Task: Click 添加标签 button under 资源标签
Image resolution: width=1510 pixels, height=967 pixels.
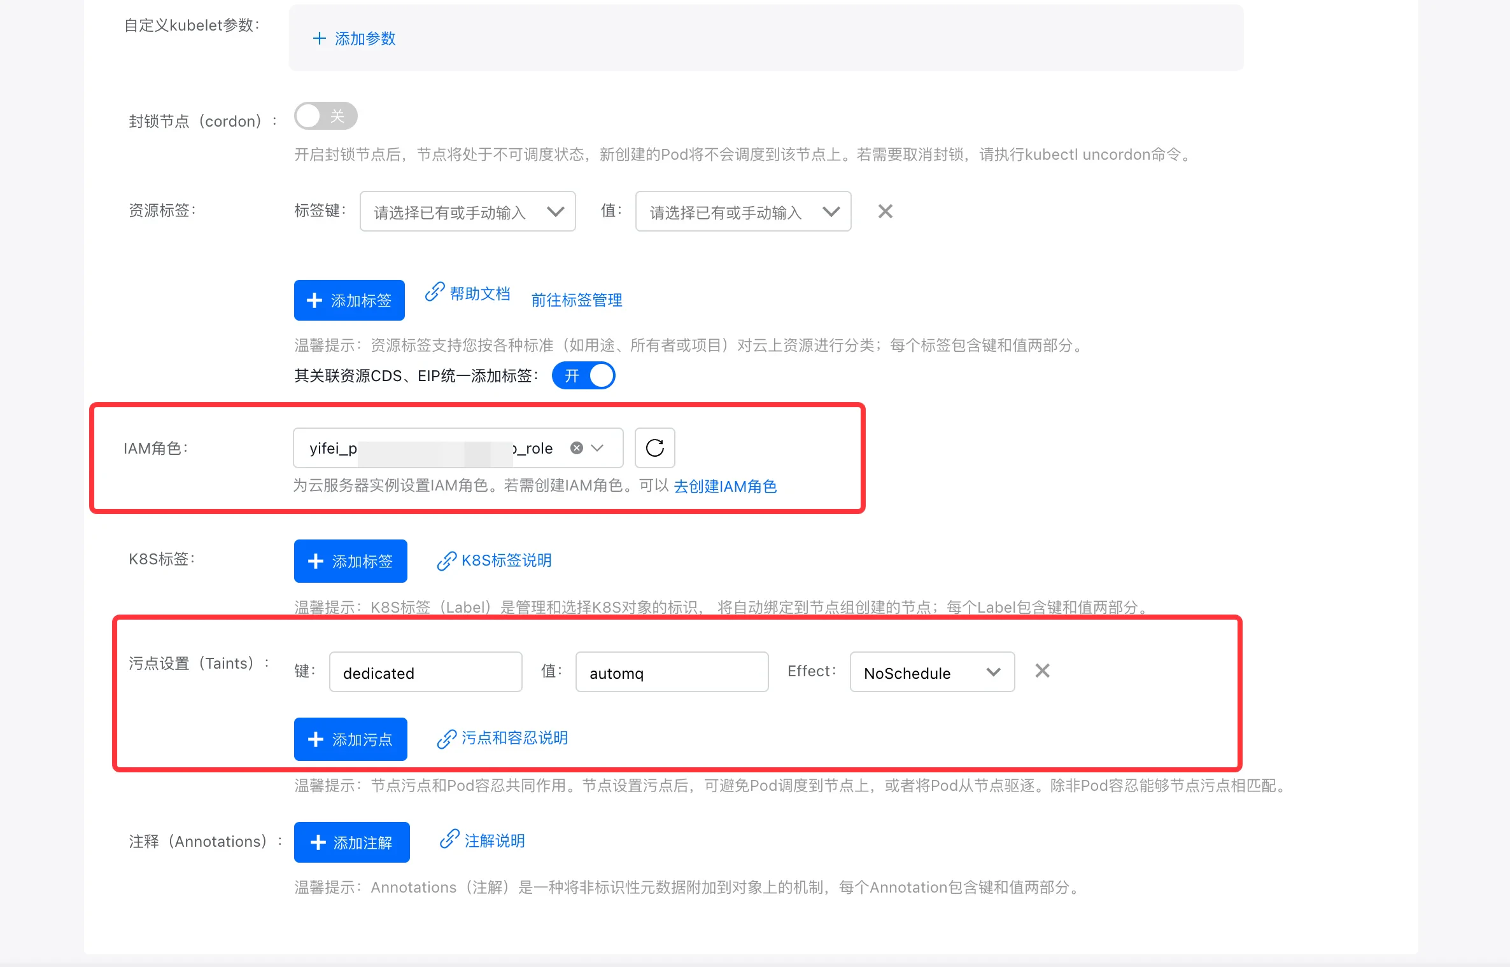Action: (x=349, y=300)
